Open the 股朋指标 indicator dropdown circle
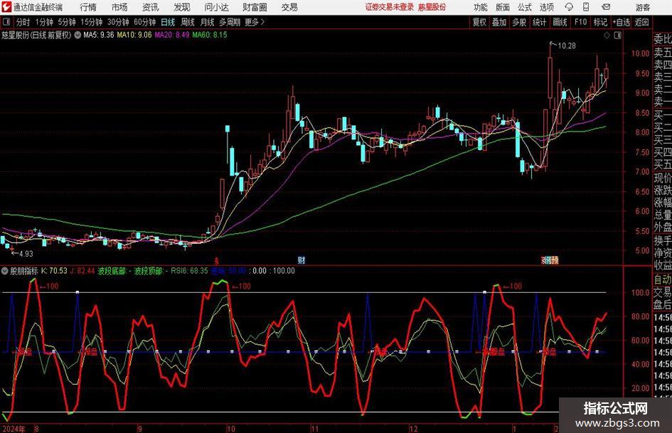This screenshot has width=672, height=433. [5, 270]
